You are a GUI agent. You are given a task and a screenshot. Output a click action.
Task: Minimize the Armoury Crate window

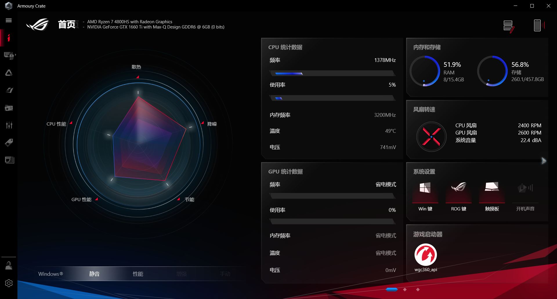[x=516, y=6]
